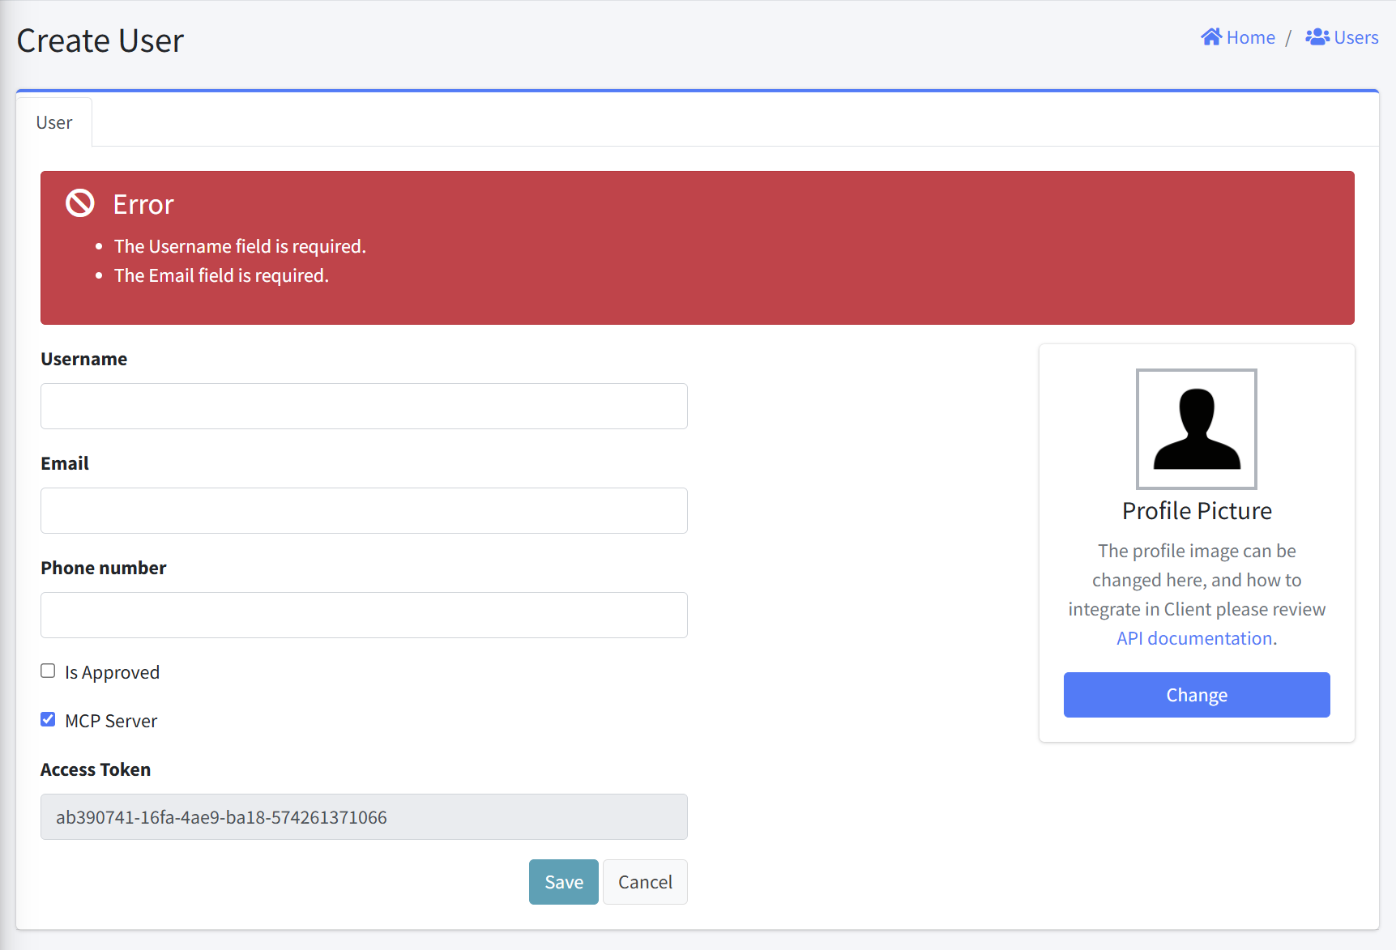Focus the Phone number input field
Screen dimensions: 1396x950
(x=364, y=616)
